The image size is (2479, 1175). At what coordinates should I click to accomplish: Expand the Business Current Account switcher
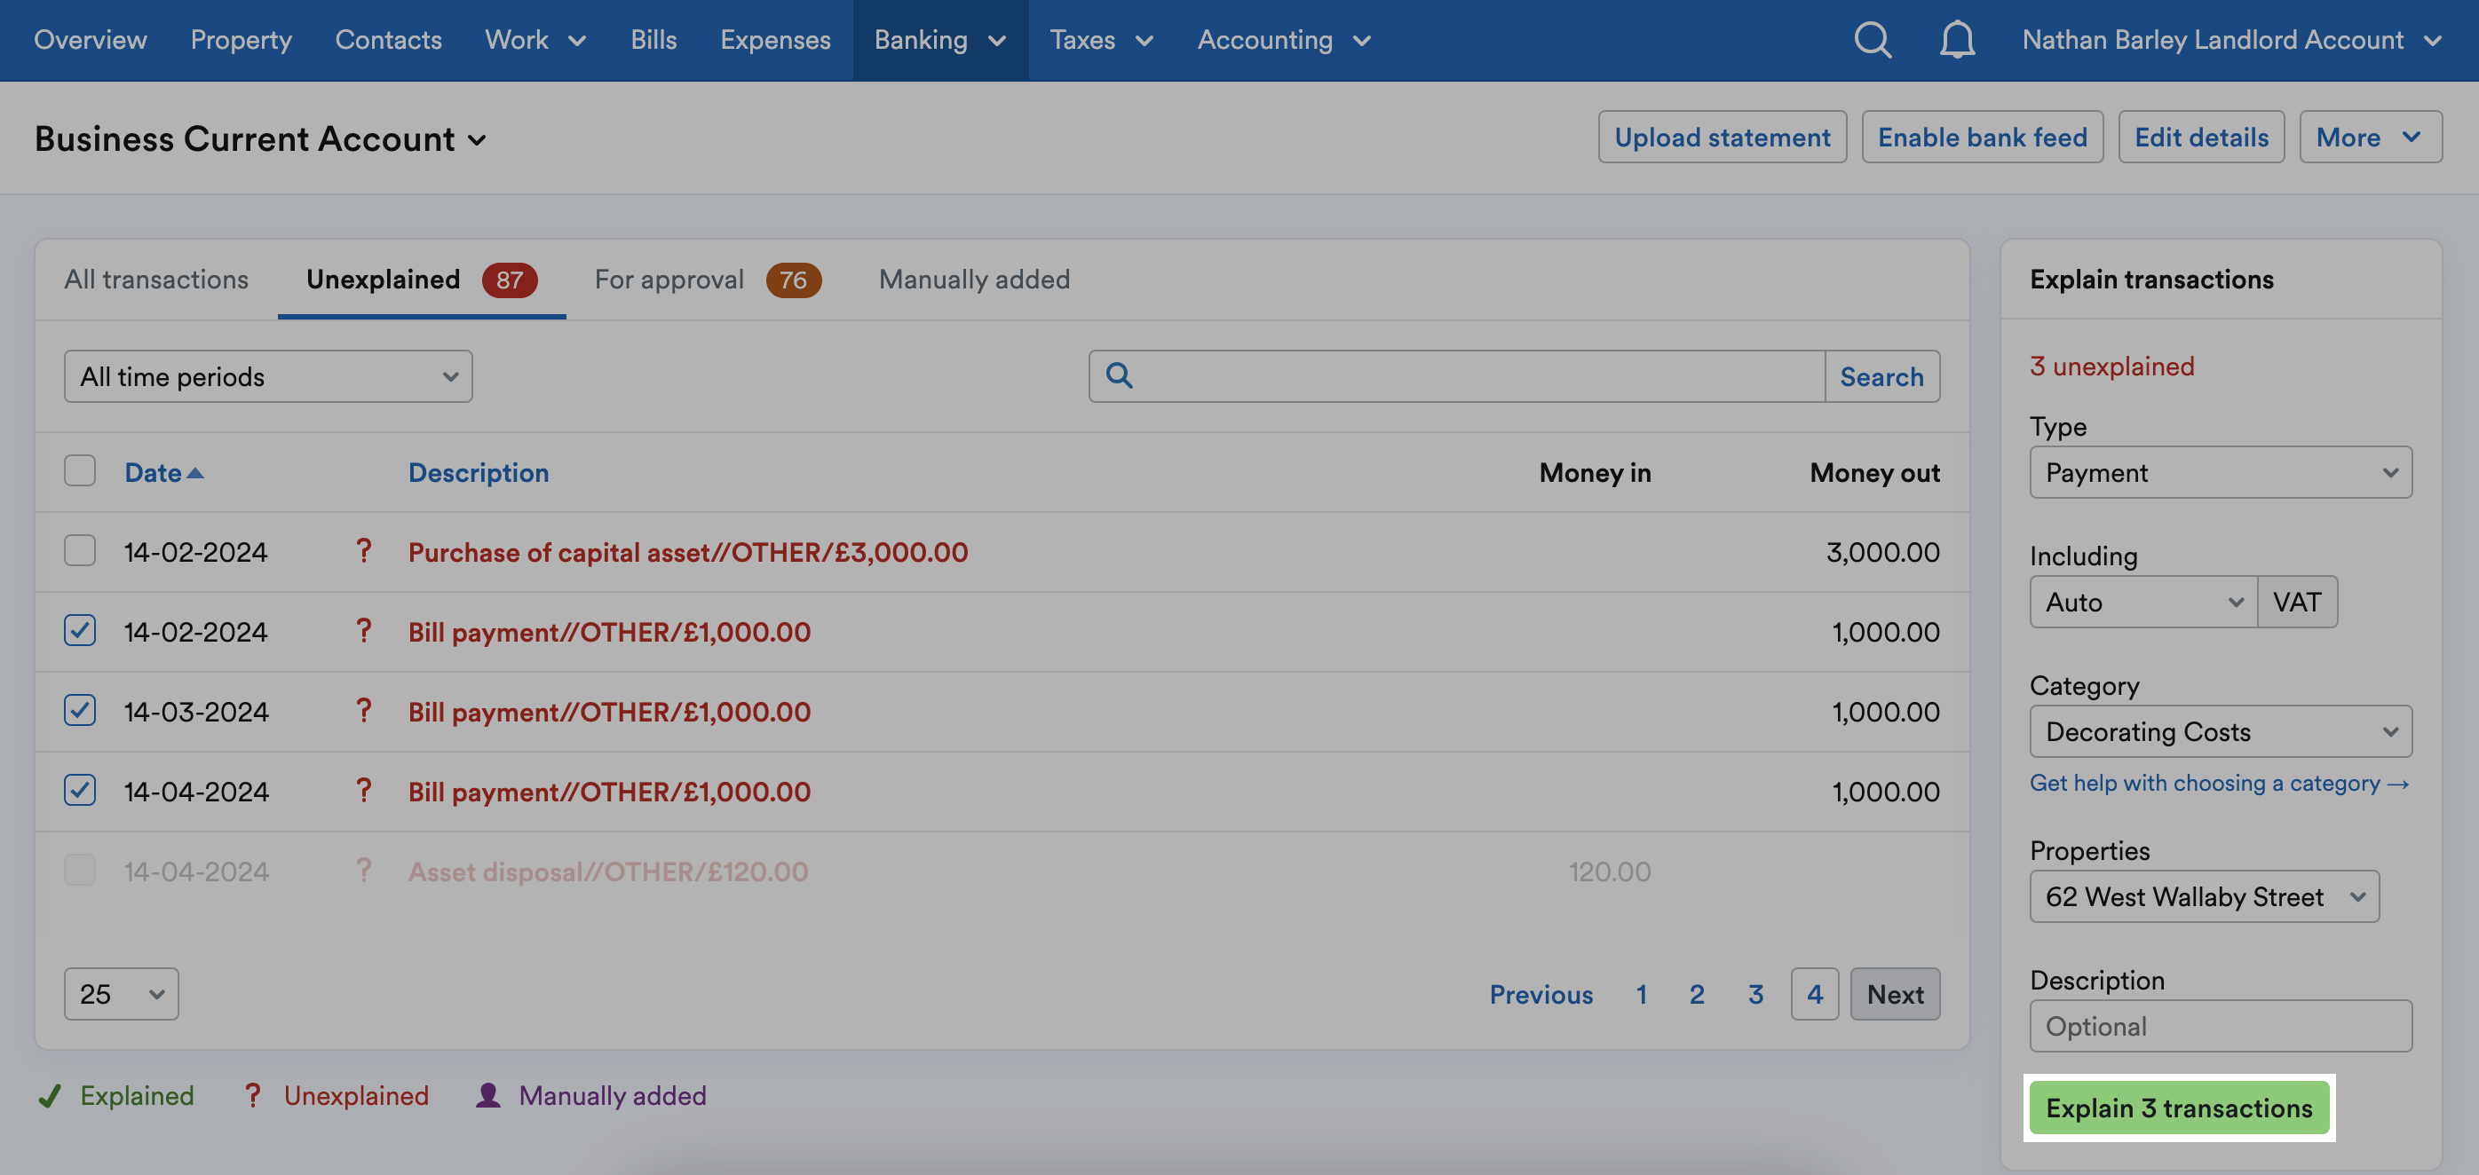(x=261, y=138)
